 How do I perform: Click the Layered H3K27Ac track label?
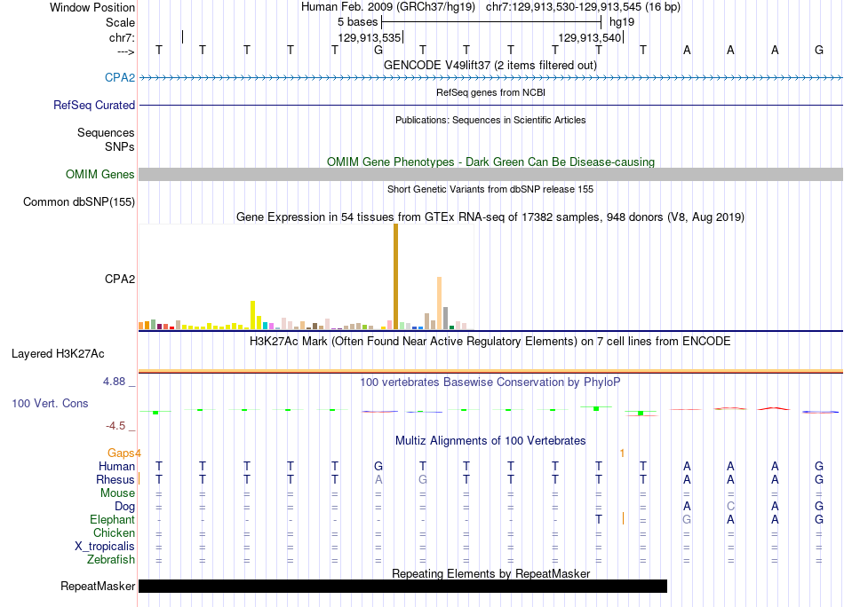(x=58, y=353)
